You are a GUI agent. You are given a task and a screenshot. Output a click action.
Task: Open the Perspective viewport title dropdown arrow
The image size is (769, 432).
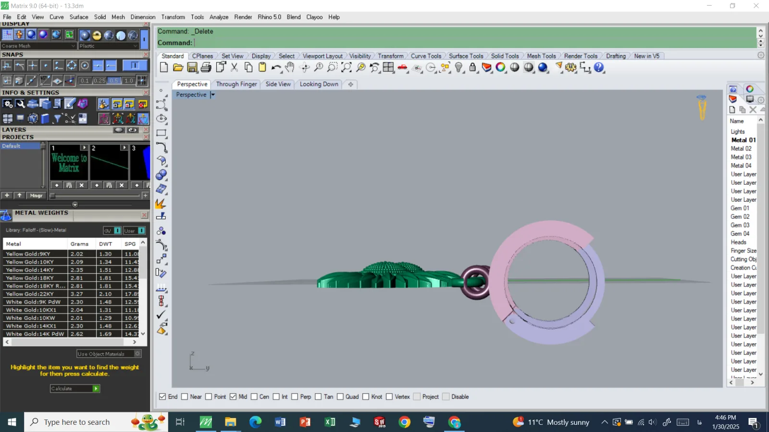[x=212, y=95]
